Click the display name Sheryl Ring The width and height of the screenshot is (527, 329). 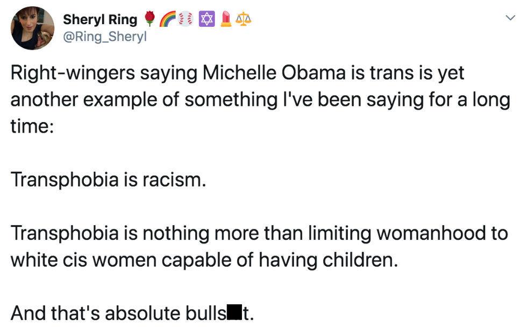coord(100,20)
